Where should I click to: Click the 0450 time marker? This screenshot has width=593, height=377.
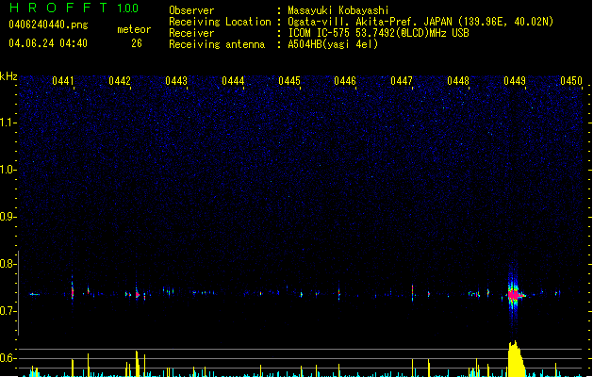(x=571, y=81)
